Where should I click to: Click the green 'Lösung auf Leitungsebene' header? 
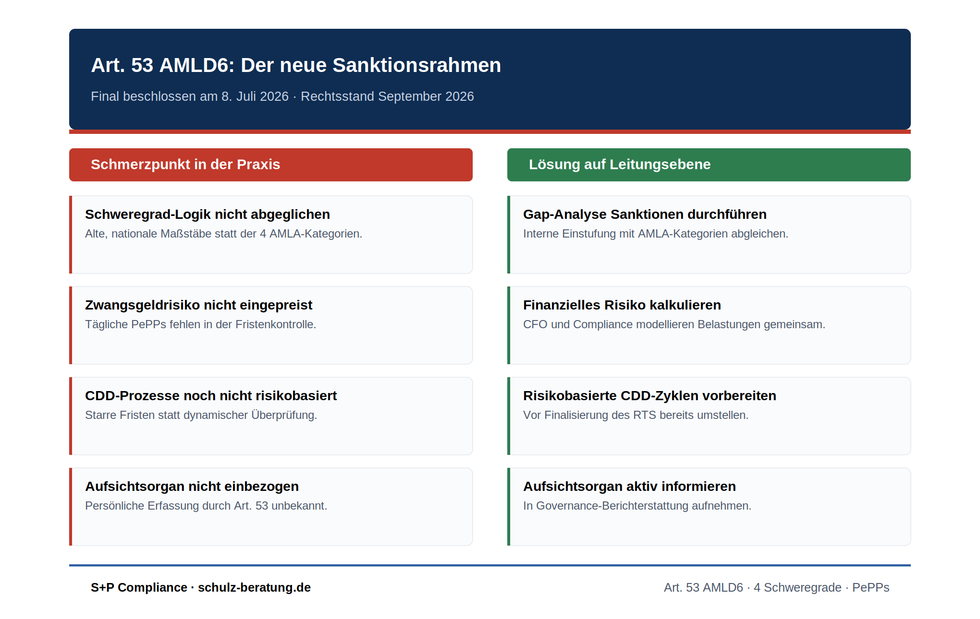click(709, 165)
